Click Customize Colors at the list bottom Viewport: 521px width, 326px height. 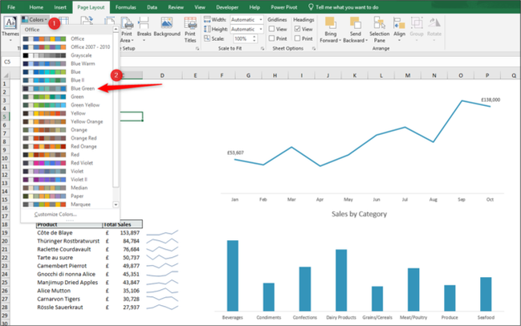point(56,214)
